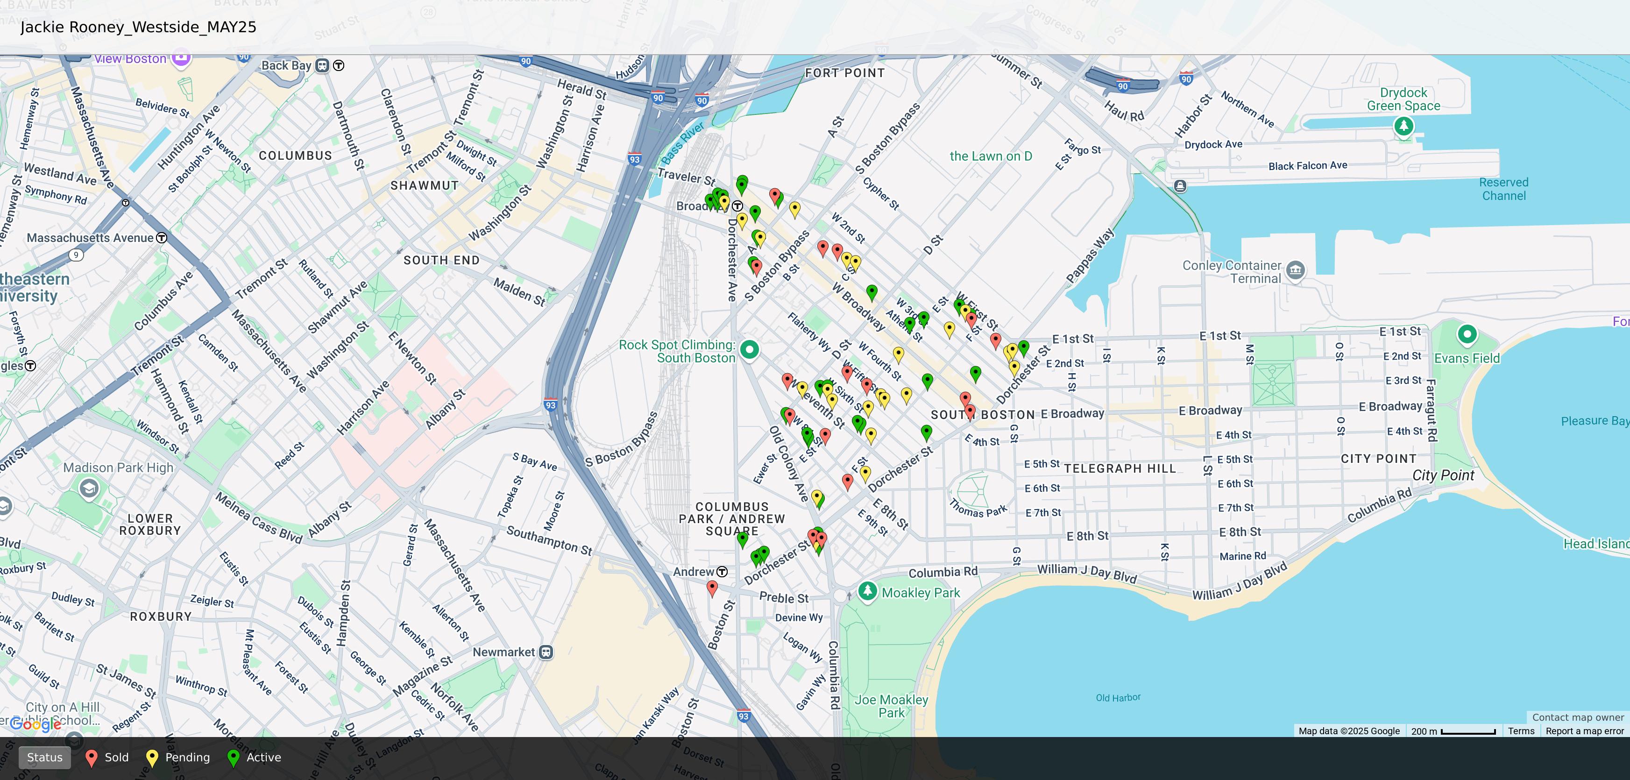Click the green Active legend marker

233,757
